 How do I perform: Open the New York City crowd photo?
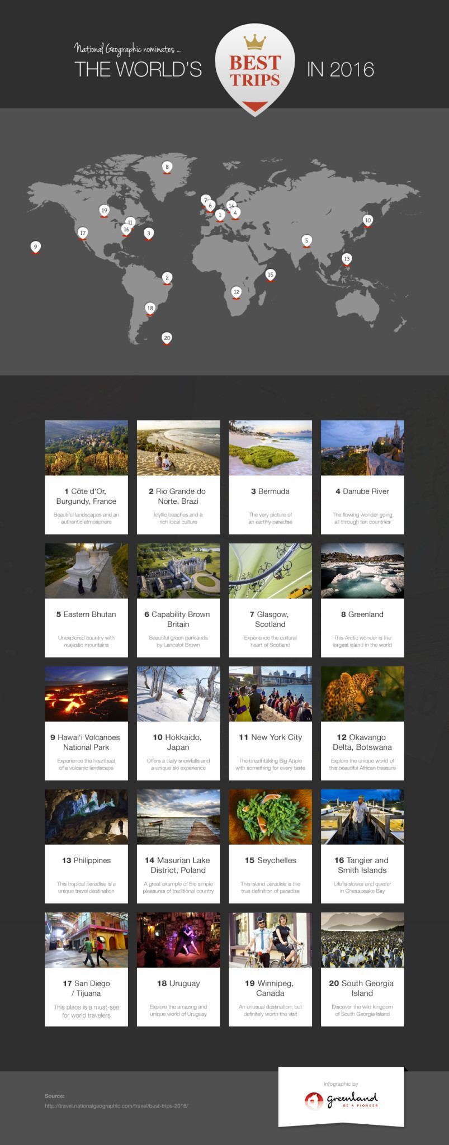(x=270, y=694)
